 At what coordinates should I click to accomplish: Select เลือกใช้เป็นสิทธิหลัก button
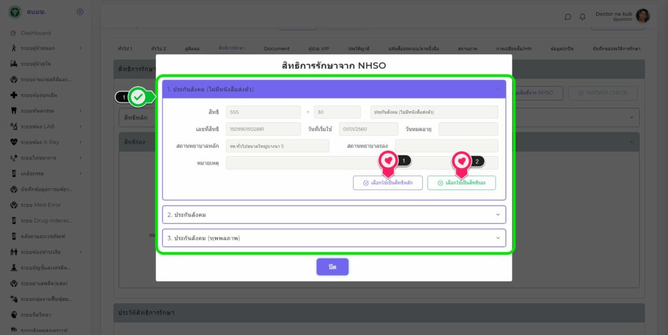coord(387,183)
